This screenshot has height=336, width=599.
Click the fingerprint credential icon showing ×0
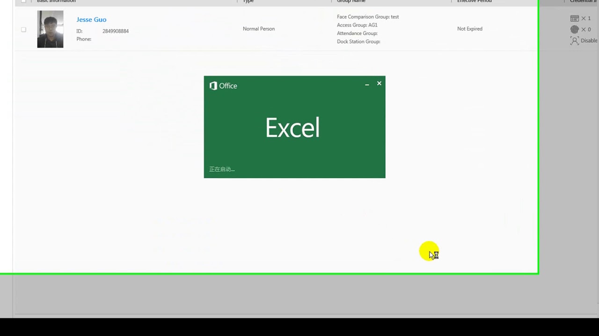pos(575,29)
